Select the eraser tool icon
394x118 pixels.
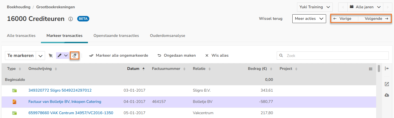[x=74, y=55]
